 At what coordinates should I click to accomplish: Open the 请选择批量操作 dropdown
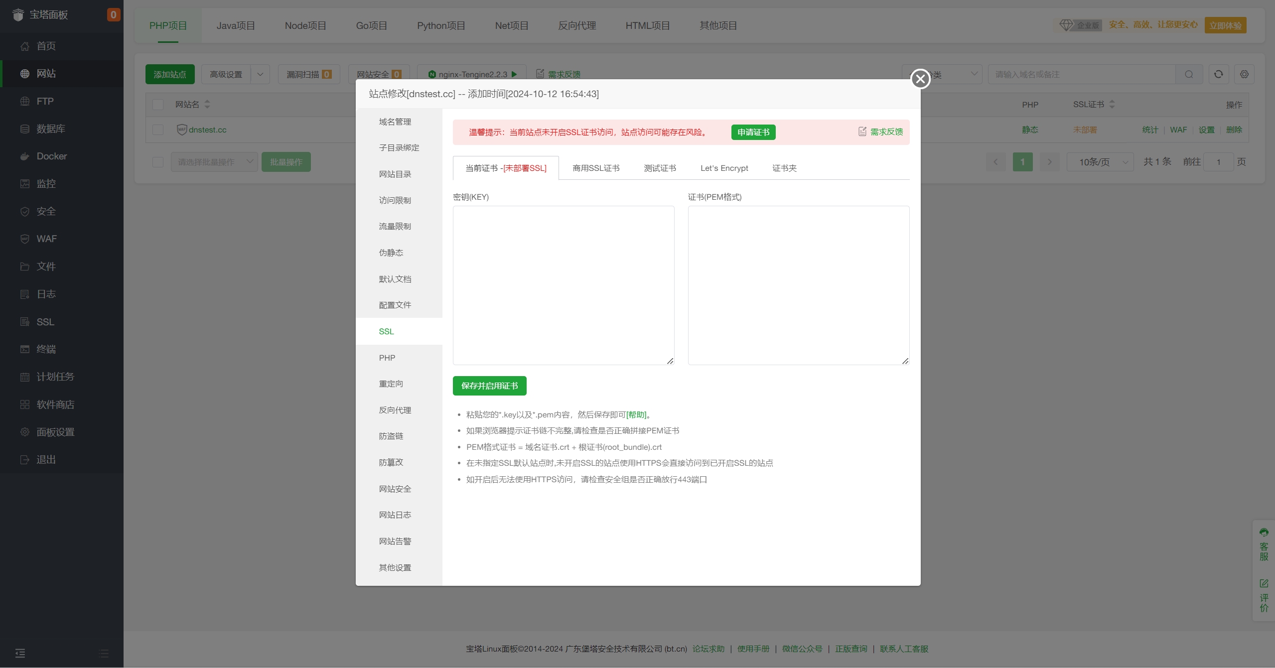click(x=214, y=162)
